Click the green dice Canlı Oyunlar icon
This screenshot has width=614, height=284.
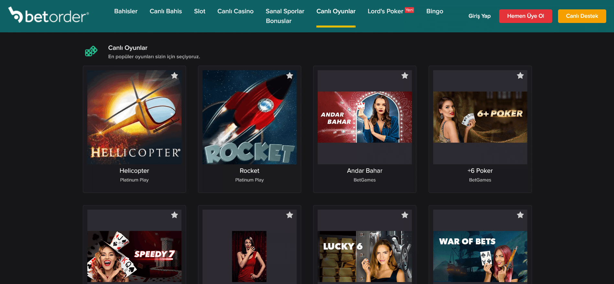(x=91, y=51)
